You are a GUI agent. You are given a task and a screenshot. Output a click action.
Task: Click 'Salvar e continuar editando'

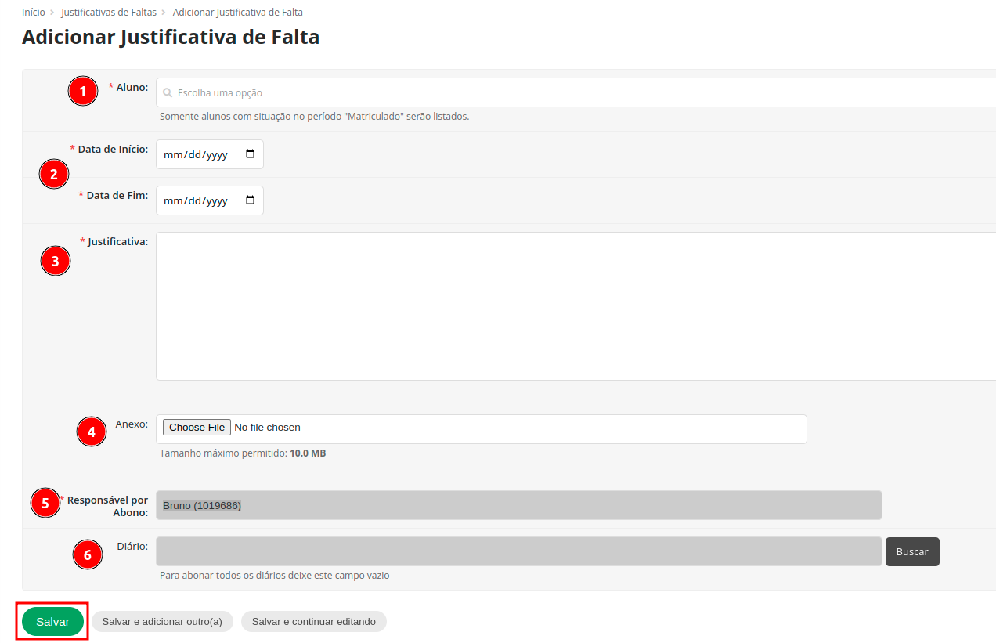(x=313, y=621)
